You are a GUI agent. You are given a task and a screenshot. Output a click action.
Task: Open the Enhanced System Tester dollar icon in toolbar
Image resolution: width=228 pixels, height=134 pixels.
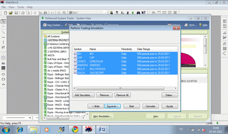[x=133, y=13]
